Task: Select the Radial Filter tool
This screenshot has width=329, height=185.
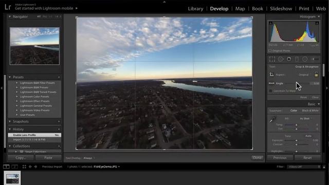Action: [x=305, y=59]
